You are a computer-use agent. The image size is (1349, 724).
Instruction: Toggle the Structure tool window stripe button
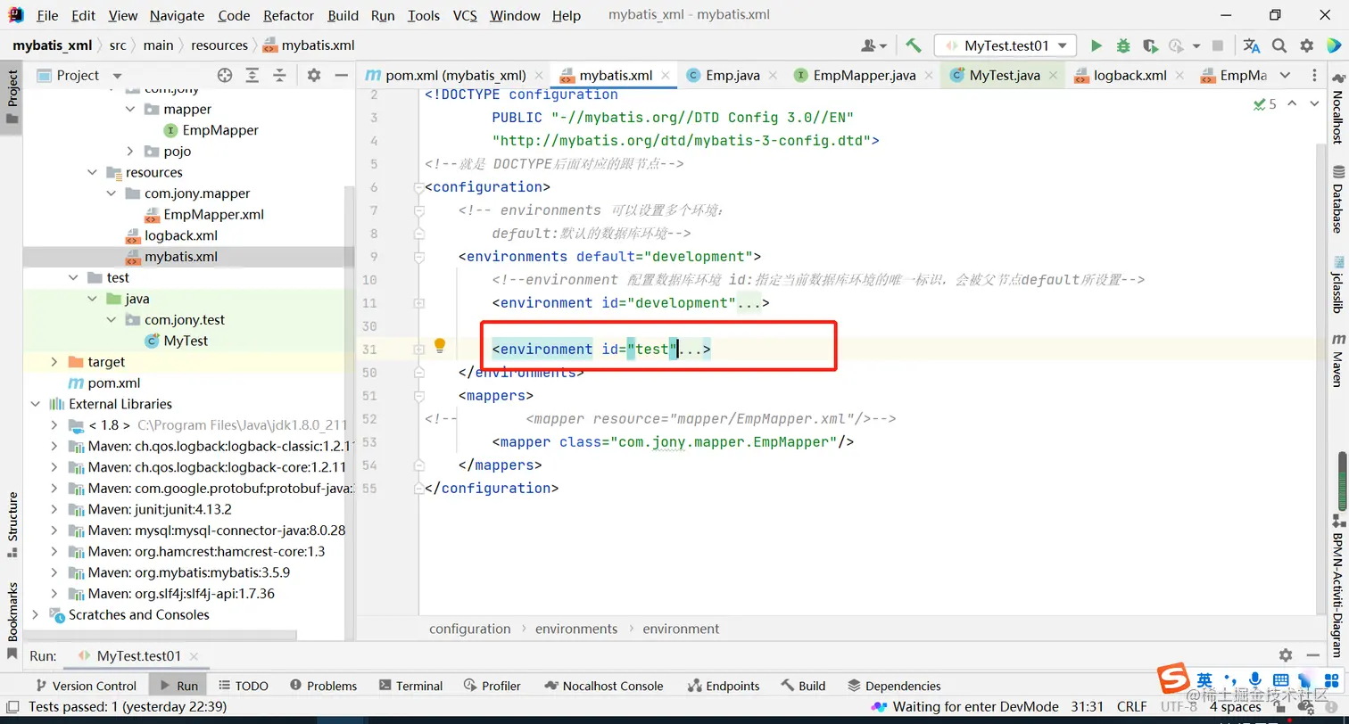click(12, 524)
